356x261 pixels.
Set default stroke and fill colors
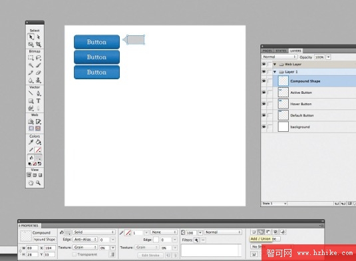click(x=30, y=164)
